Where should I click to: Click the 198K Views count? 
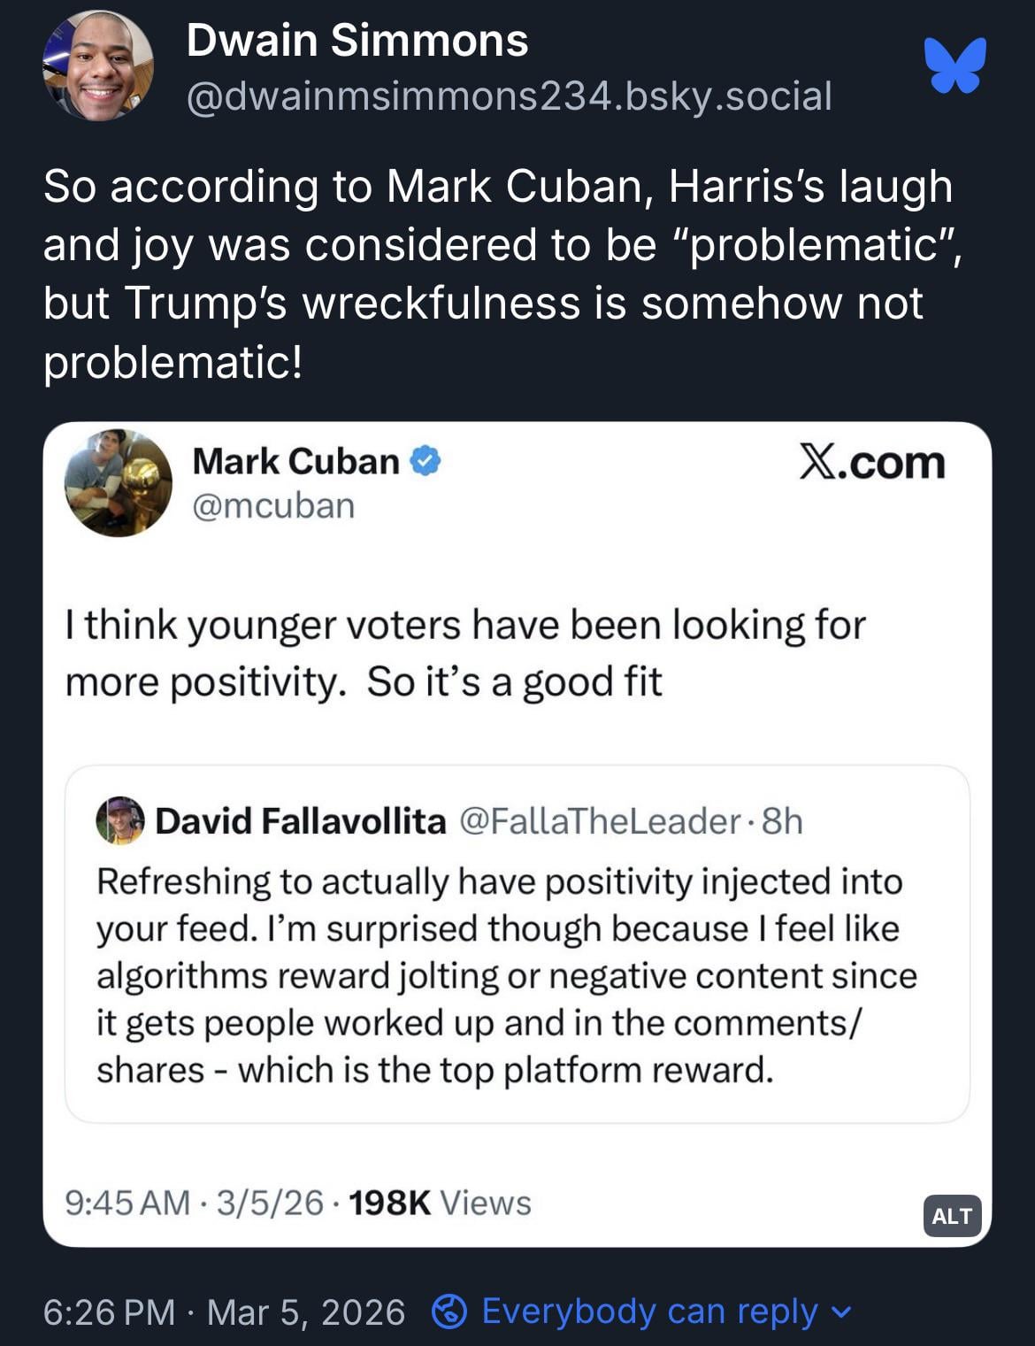pos(440,1203)
